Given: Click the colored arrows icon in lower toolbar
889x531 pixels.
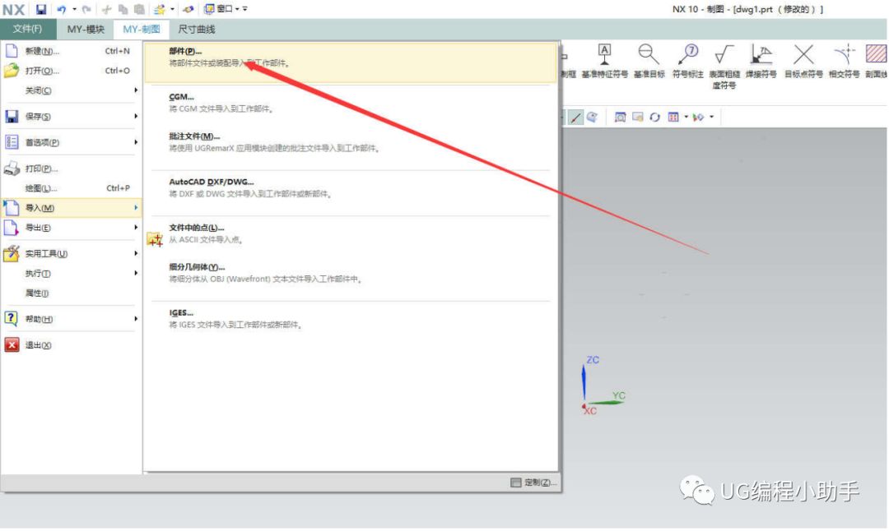Looking at the screenshot, I should [x=698, y=118].
